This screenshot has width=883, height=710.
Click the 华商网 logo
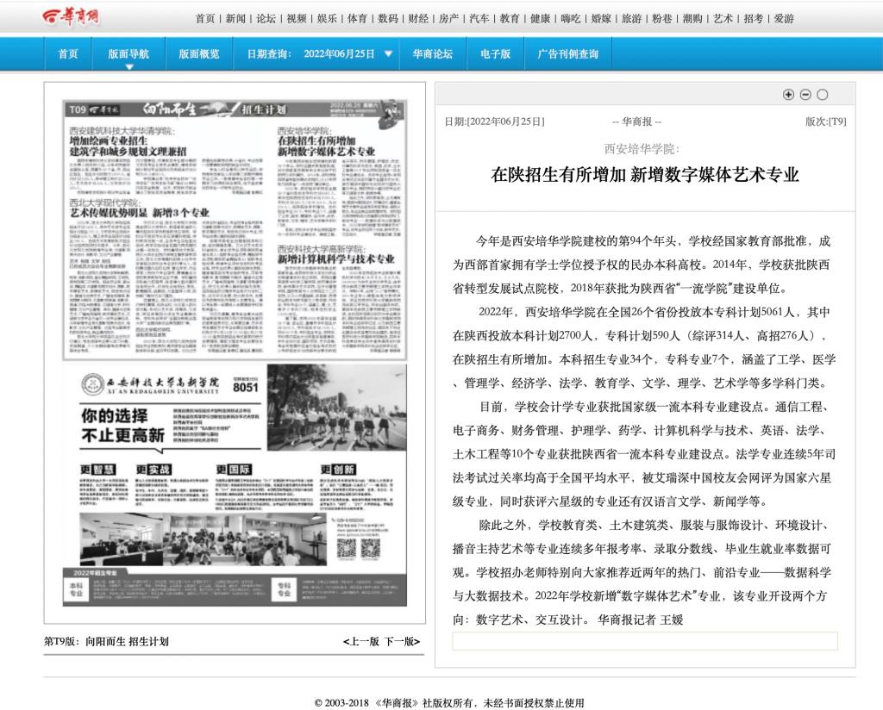tap(71, 17)
